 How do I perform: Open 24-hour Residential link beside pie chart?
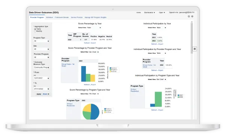[x=70, y=105]
